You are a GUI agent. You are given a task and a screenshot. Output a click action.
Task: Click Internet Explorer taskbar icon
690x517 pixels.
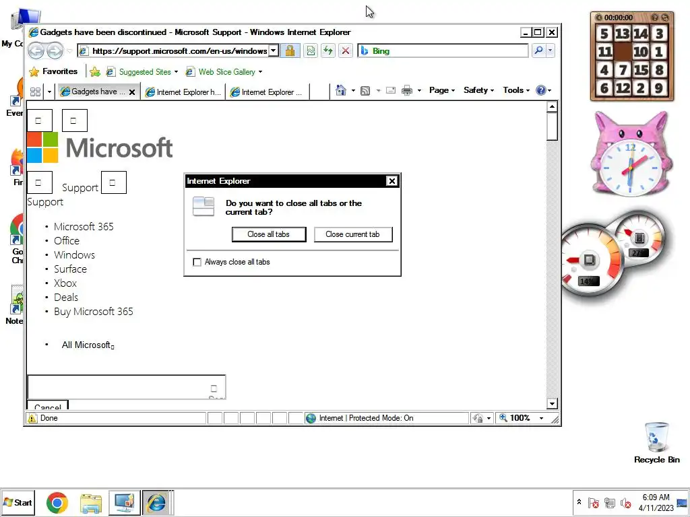pos(156,502)
